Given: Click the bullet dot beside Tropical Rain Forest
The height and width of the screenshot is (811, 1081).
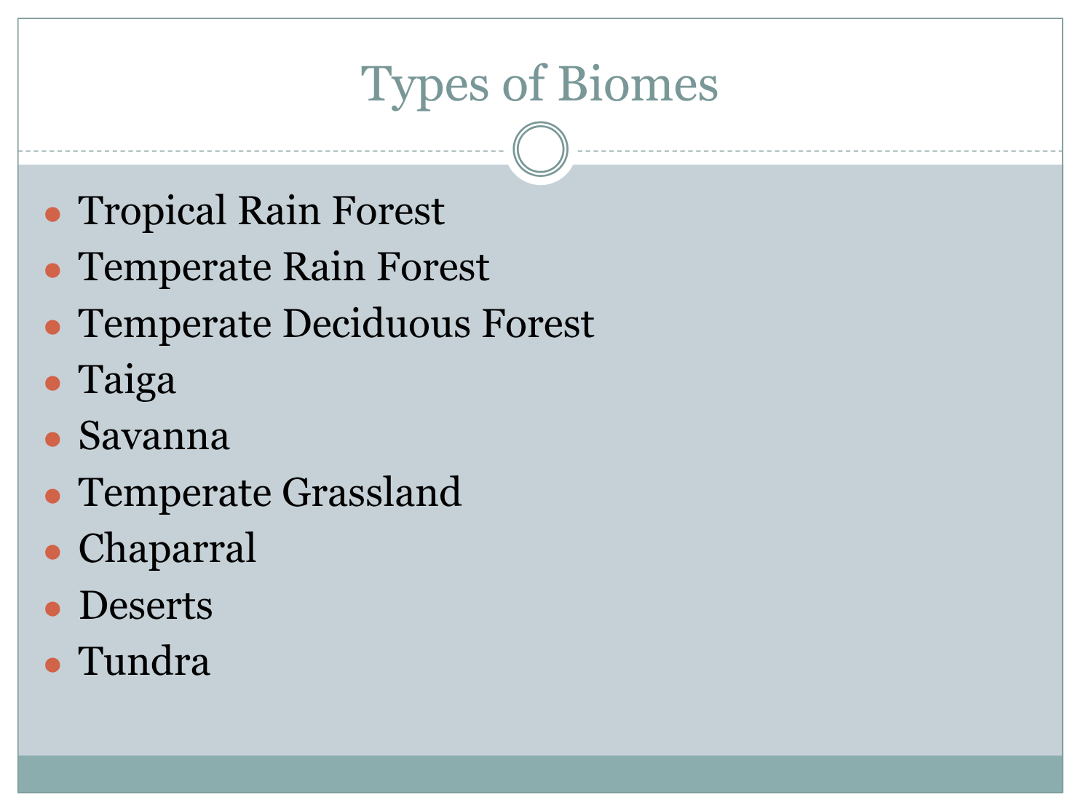Looking at the screenshot, I should coord(52,215).
